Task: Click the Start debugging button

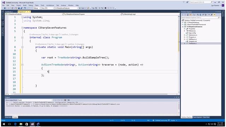Action: click(82, 8)
